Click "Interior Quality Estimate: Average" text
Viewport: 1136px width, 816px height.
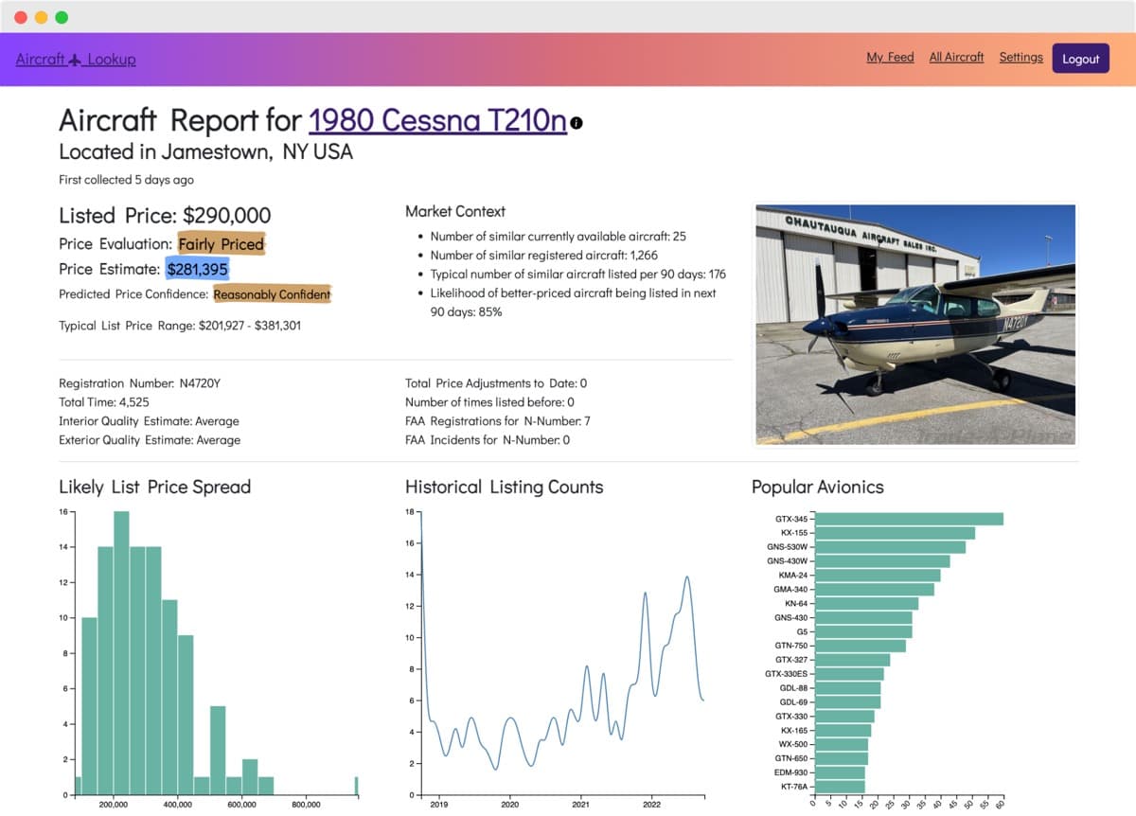click(x=149, y=421)
